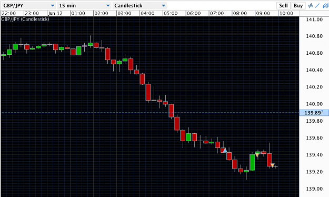Click the 141.00 price axis label
The image size is (329, 197).
(x=314, y=19)
